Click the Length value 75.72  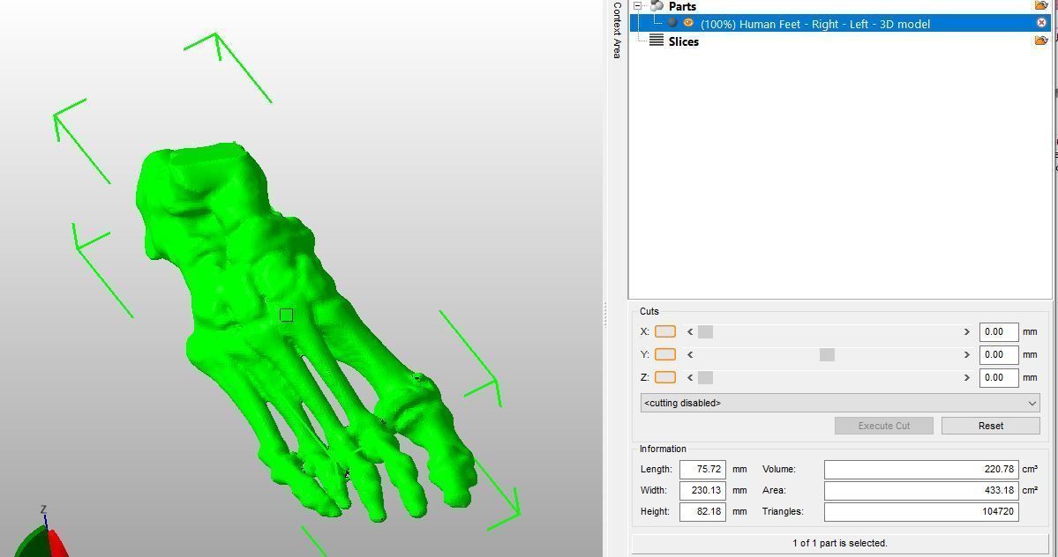click(x=702, y=469)
